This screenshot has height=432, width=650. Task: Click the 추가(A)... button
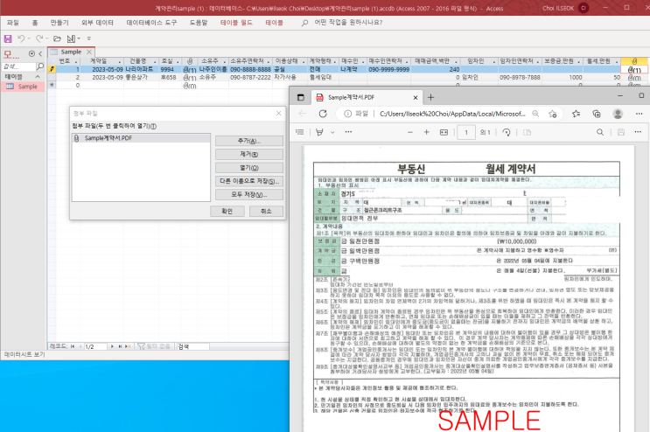[249, 141]
